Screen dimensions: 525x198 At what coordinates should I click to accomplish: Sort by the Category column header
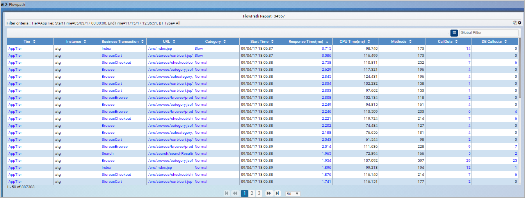(x=216, y=42)
